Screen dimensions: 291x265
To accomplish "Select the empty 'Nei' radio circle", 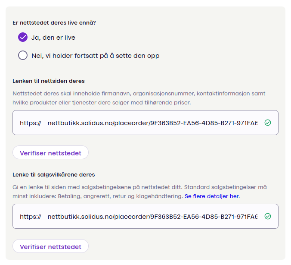I will click(23, 56).
